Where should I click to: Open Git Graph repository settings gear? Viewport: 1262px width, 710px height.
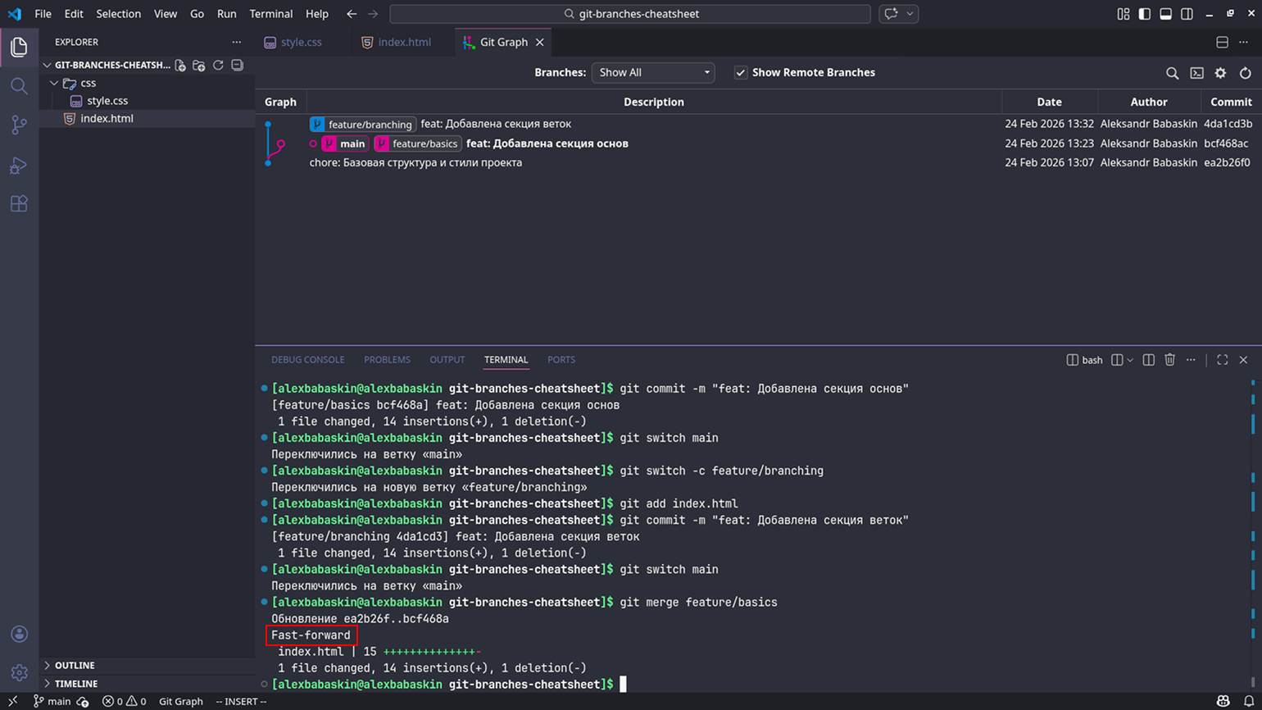click(x=1220, y=73)
